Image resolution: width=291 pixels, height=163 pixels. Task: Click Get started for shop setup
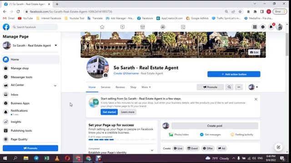pos(109,112)
